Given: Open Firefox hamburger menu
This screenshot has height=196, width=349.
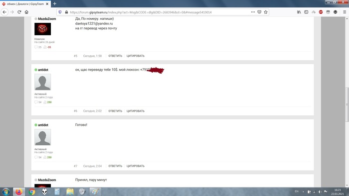Looking at the screenshot, I should [x=345, y=12].
